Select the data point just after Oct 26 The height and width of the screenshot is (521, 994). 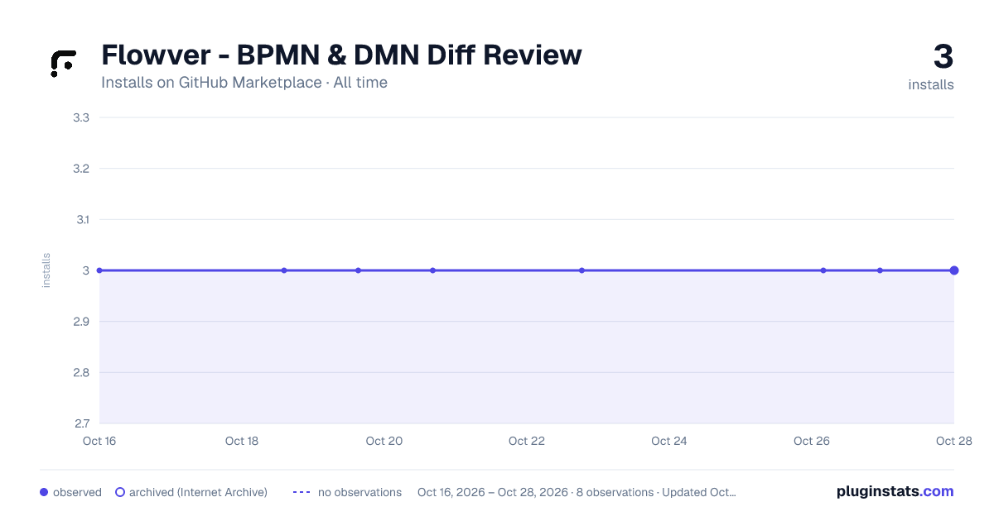(x=823, y=270)
